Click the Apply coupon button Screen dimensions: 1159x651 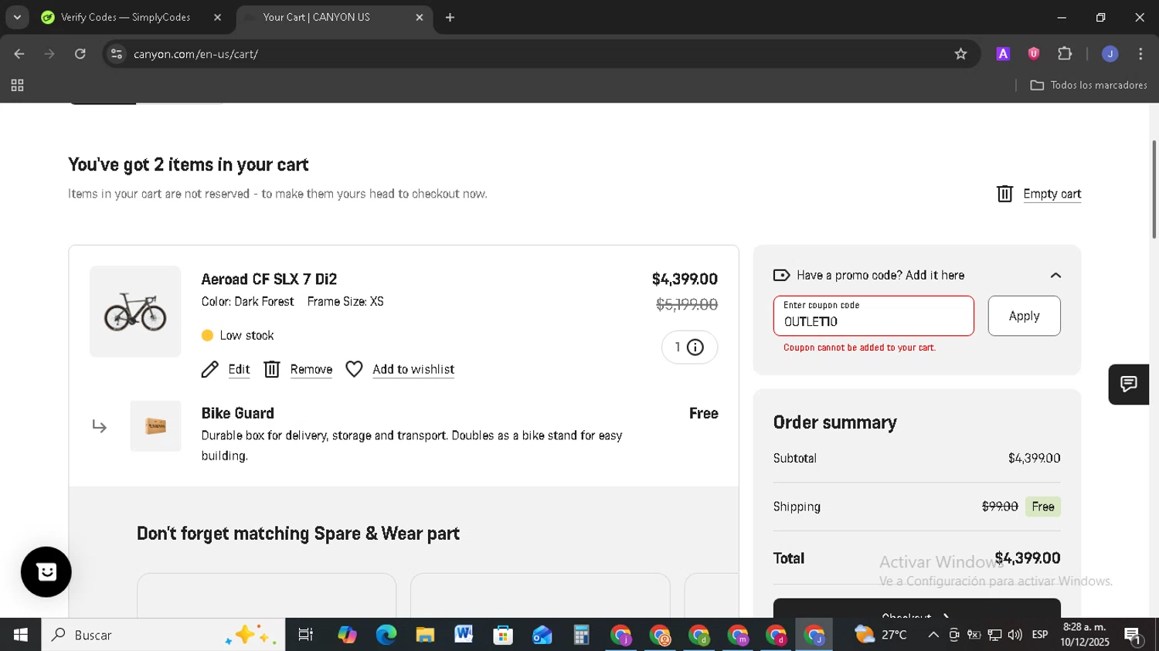(1024, 316)
